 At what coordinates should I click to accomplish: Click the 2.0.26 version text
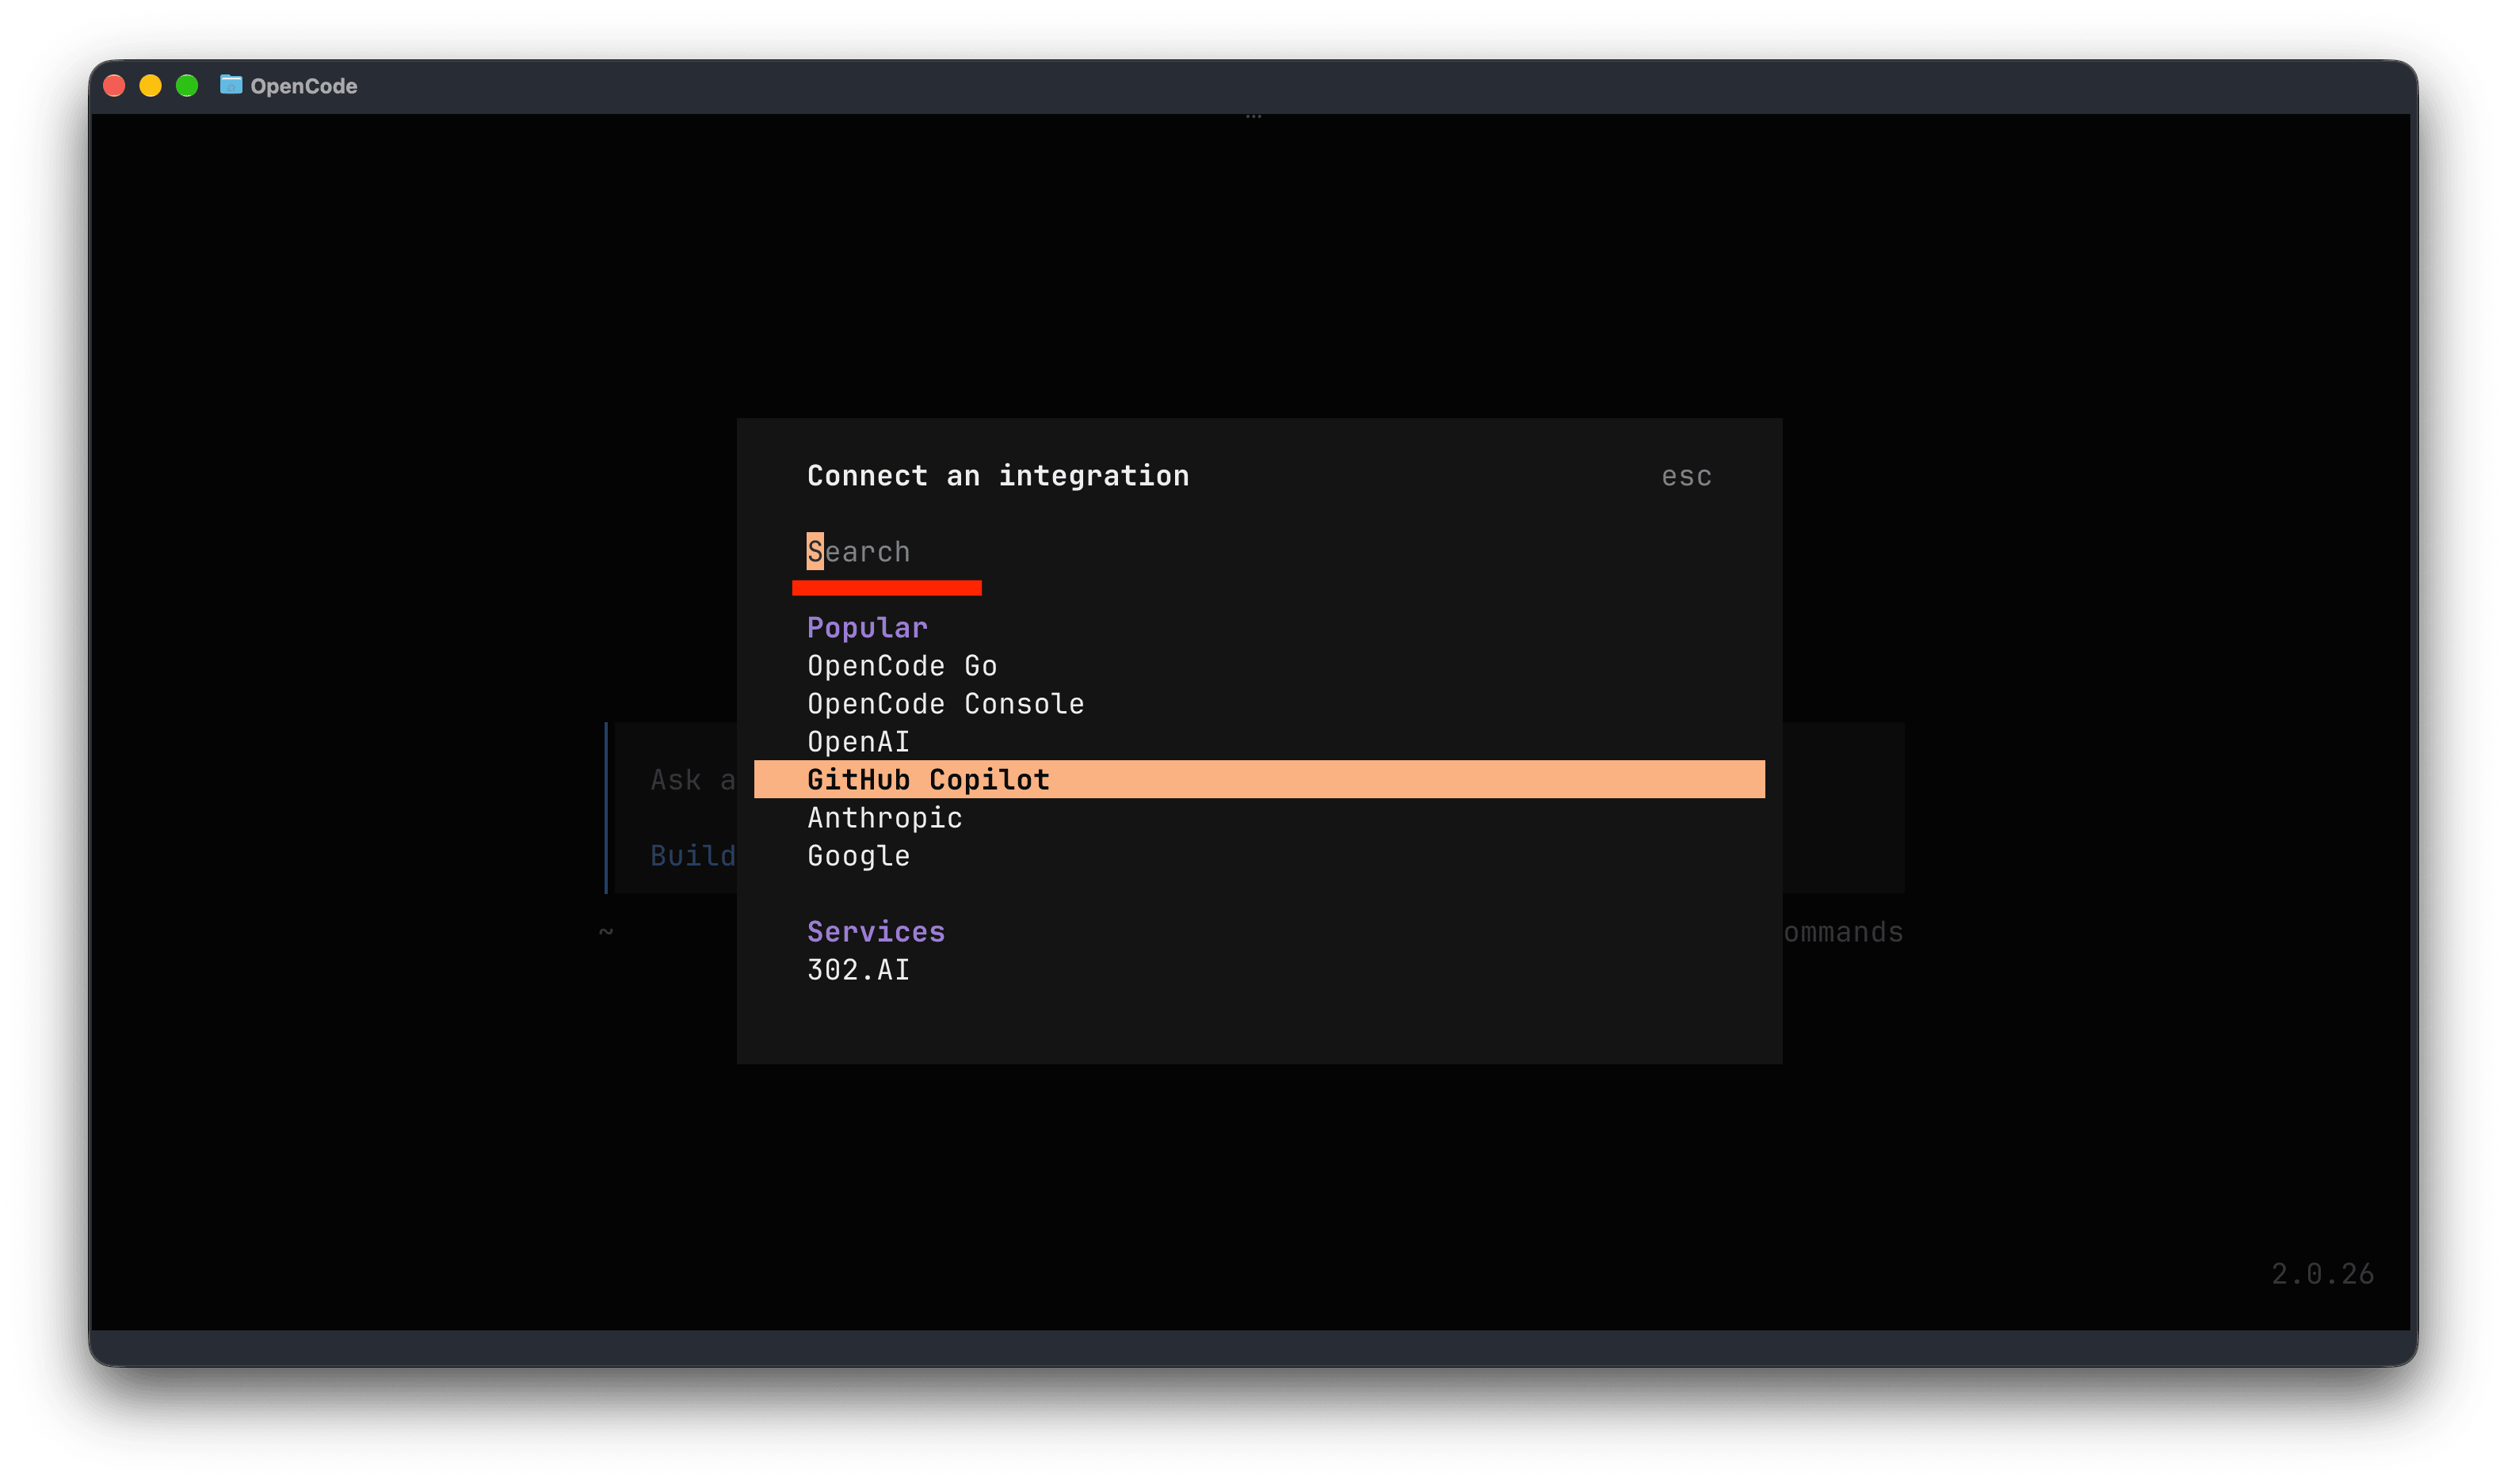point(2322,1273)
